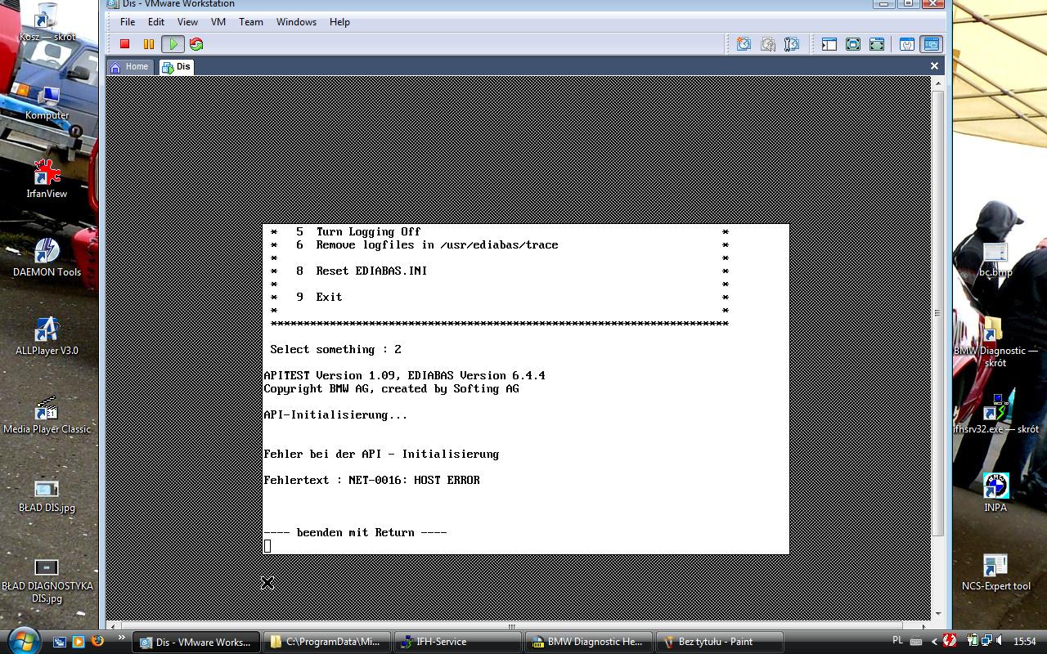
Task: Click the red Power Off button
Action: tap(125, 44)
